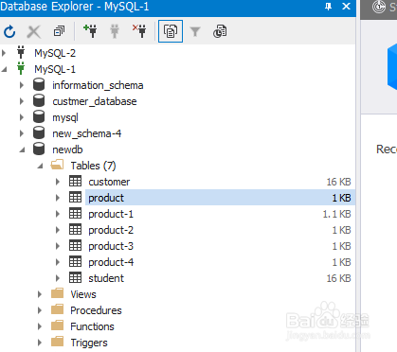Select the newdb database label
This screenshot has width=397, height=352.
(x=67, y=150)
